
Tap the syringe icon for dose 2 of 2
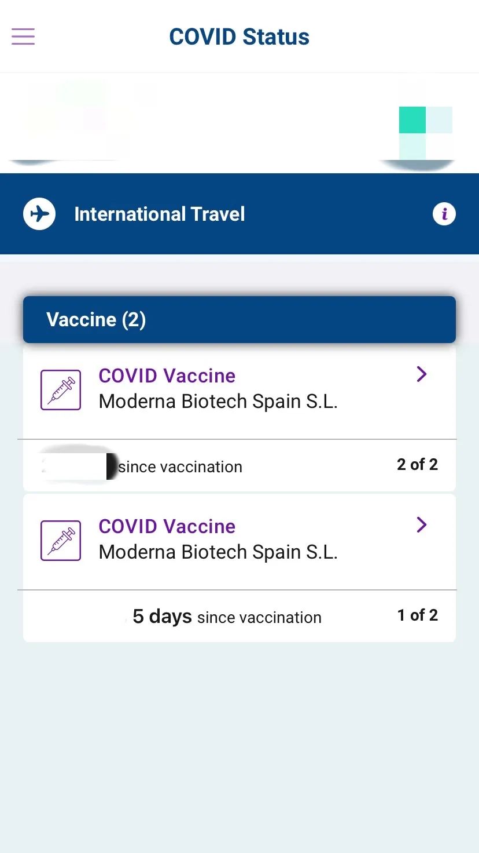pyautogui.click(x=61, y=390)
